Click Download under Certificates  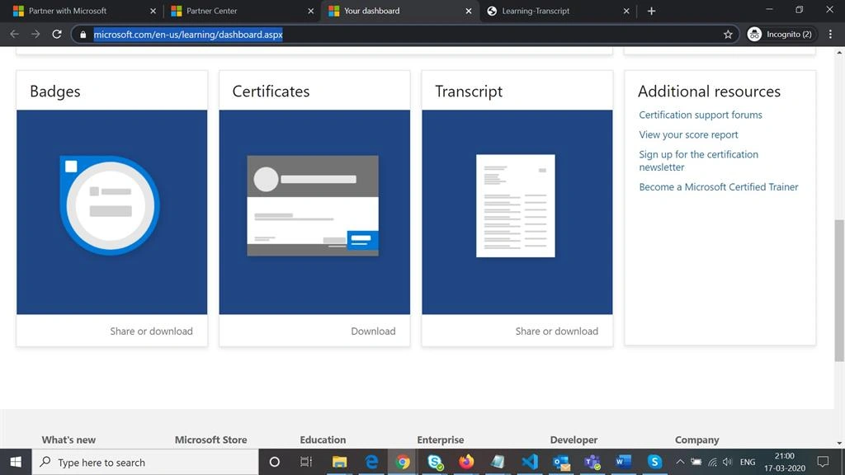(x=373, y=332)
